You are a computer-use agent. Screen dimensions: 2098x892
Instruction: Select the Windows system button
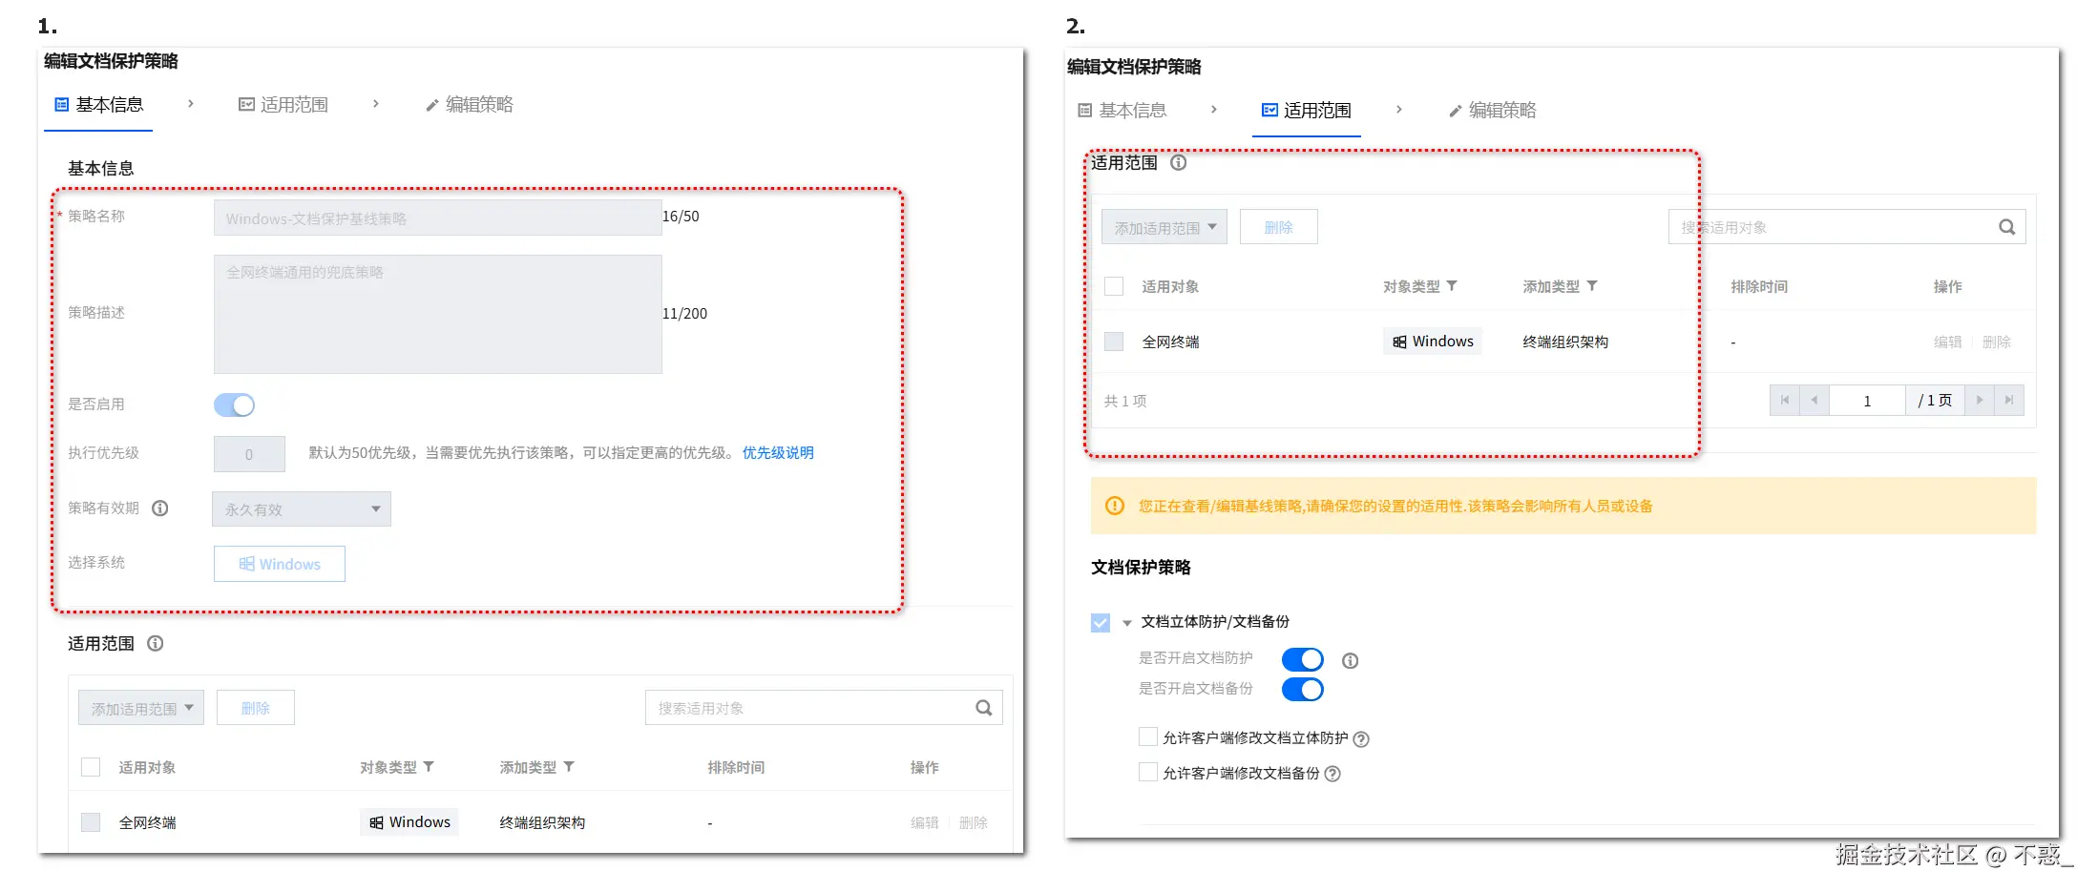point(280,564)
